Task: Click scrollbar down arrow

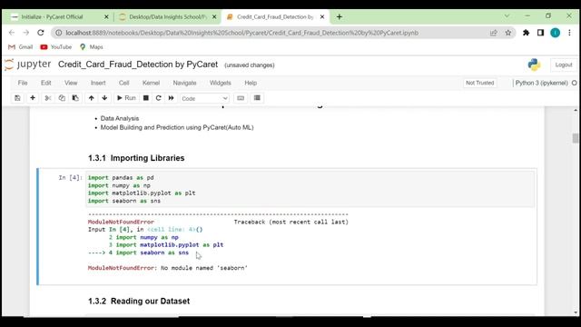Action: click(575, 312)
